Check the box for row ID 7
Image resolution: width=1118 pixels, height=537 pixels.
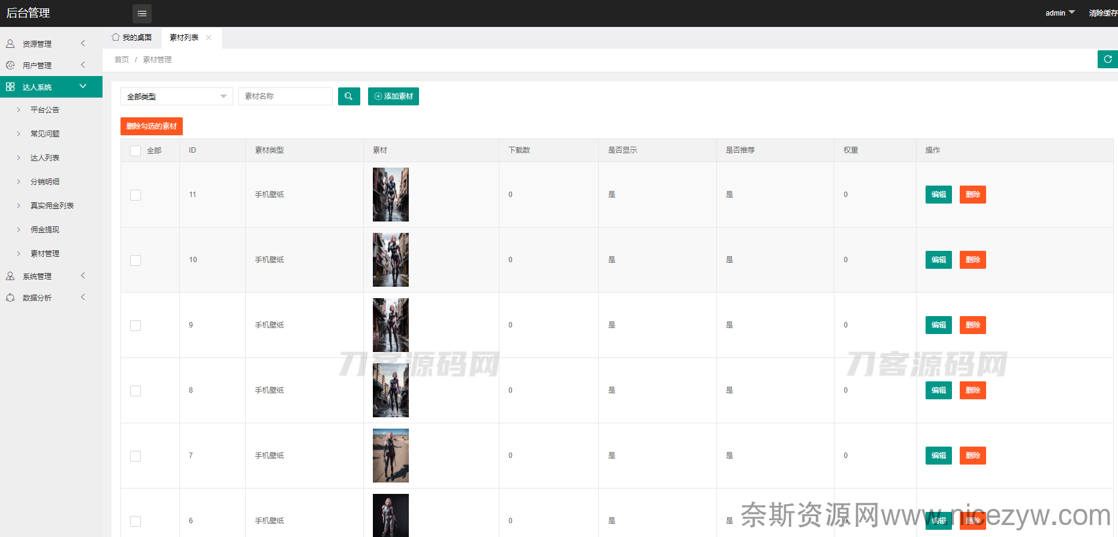pos(135,456)
